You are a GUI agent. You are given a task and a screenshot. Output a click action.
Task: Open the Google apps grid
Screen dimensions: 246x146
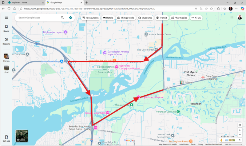232,17
